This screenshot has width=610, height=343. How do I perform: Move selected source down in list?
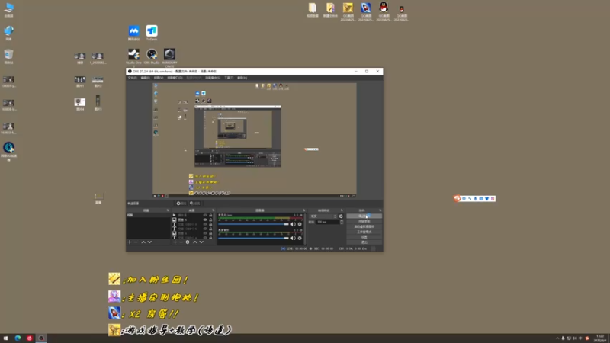[x=201, y=242]
